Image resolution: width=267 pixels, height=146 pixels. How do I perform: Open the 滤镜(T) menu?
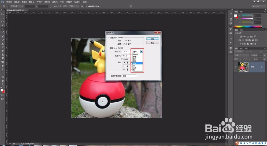click(x=55, y=2)
